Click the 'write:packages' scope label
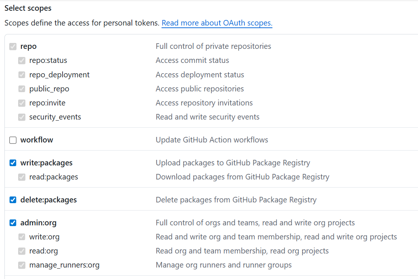 [x=46, y=163]
